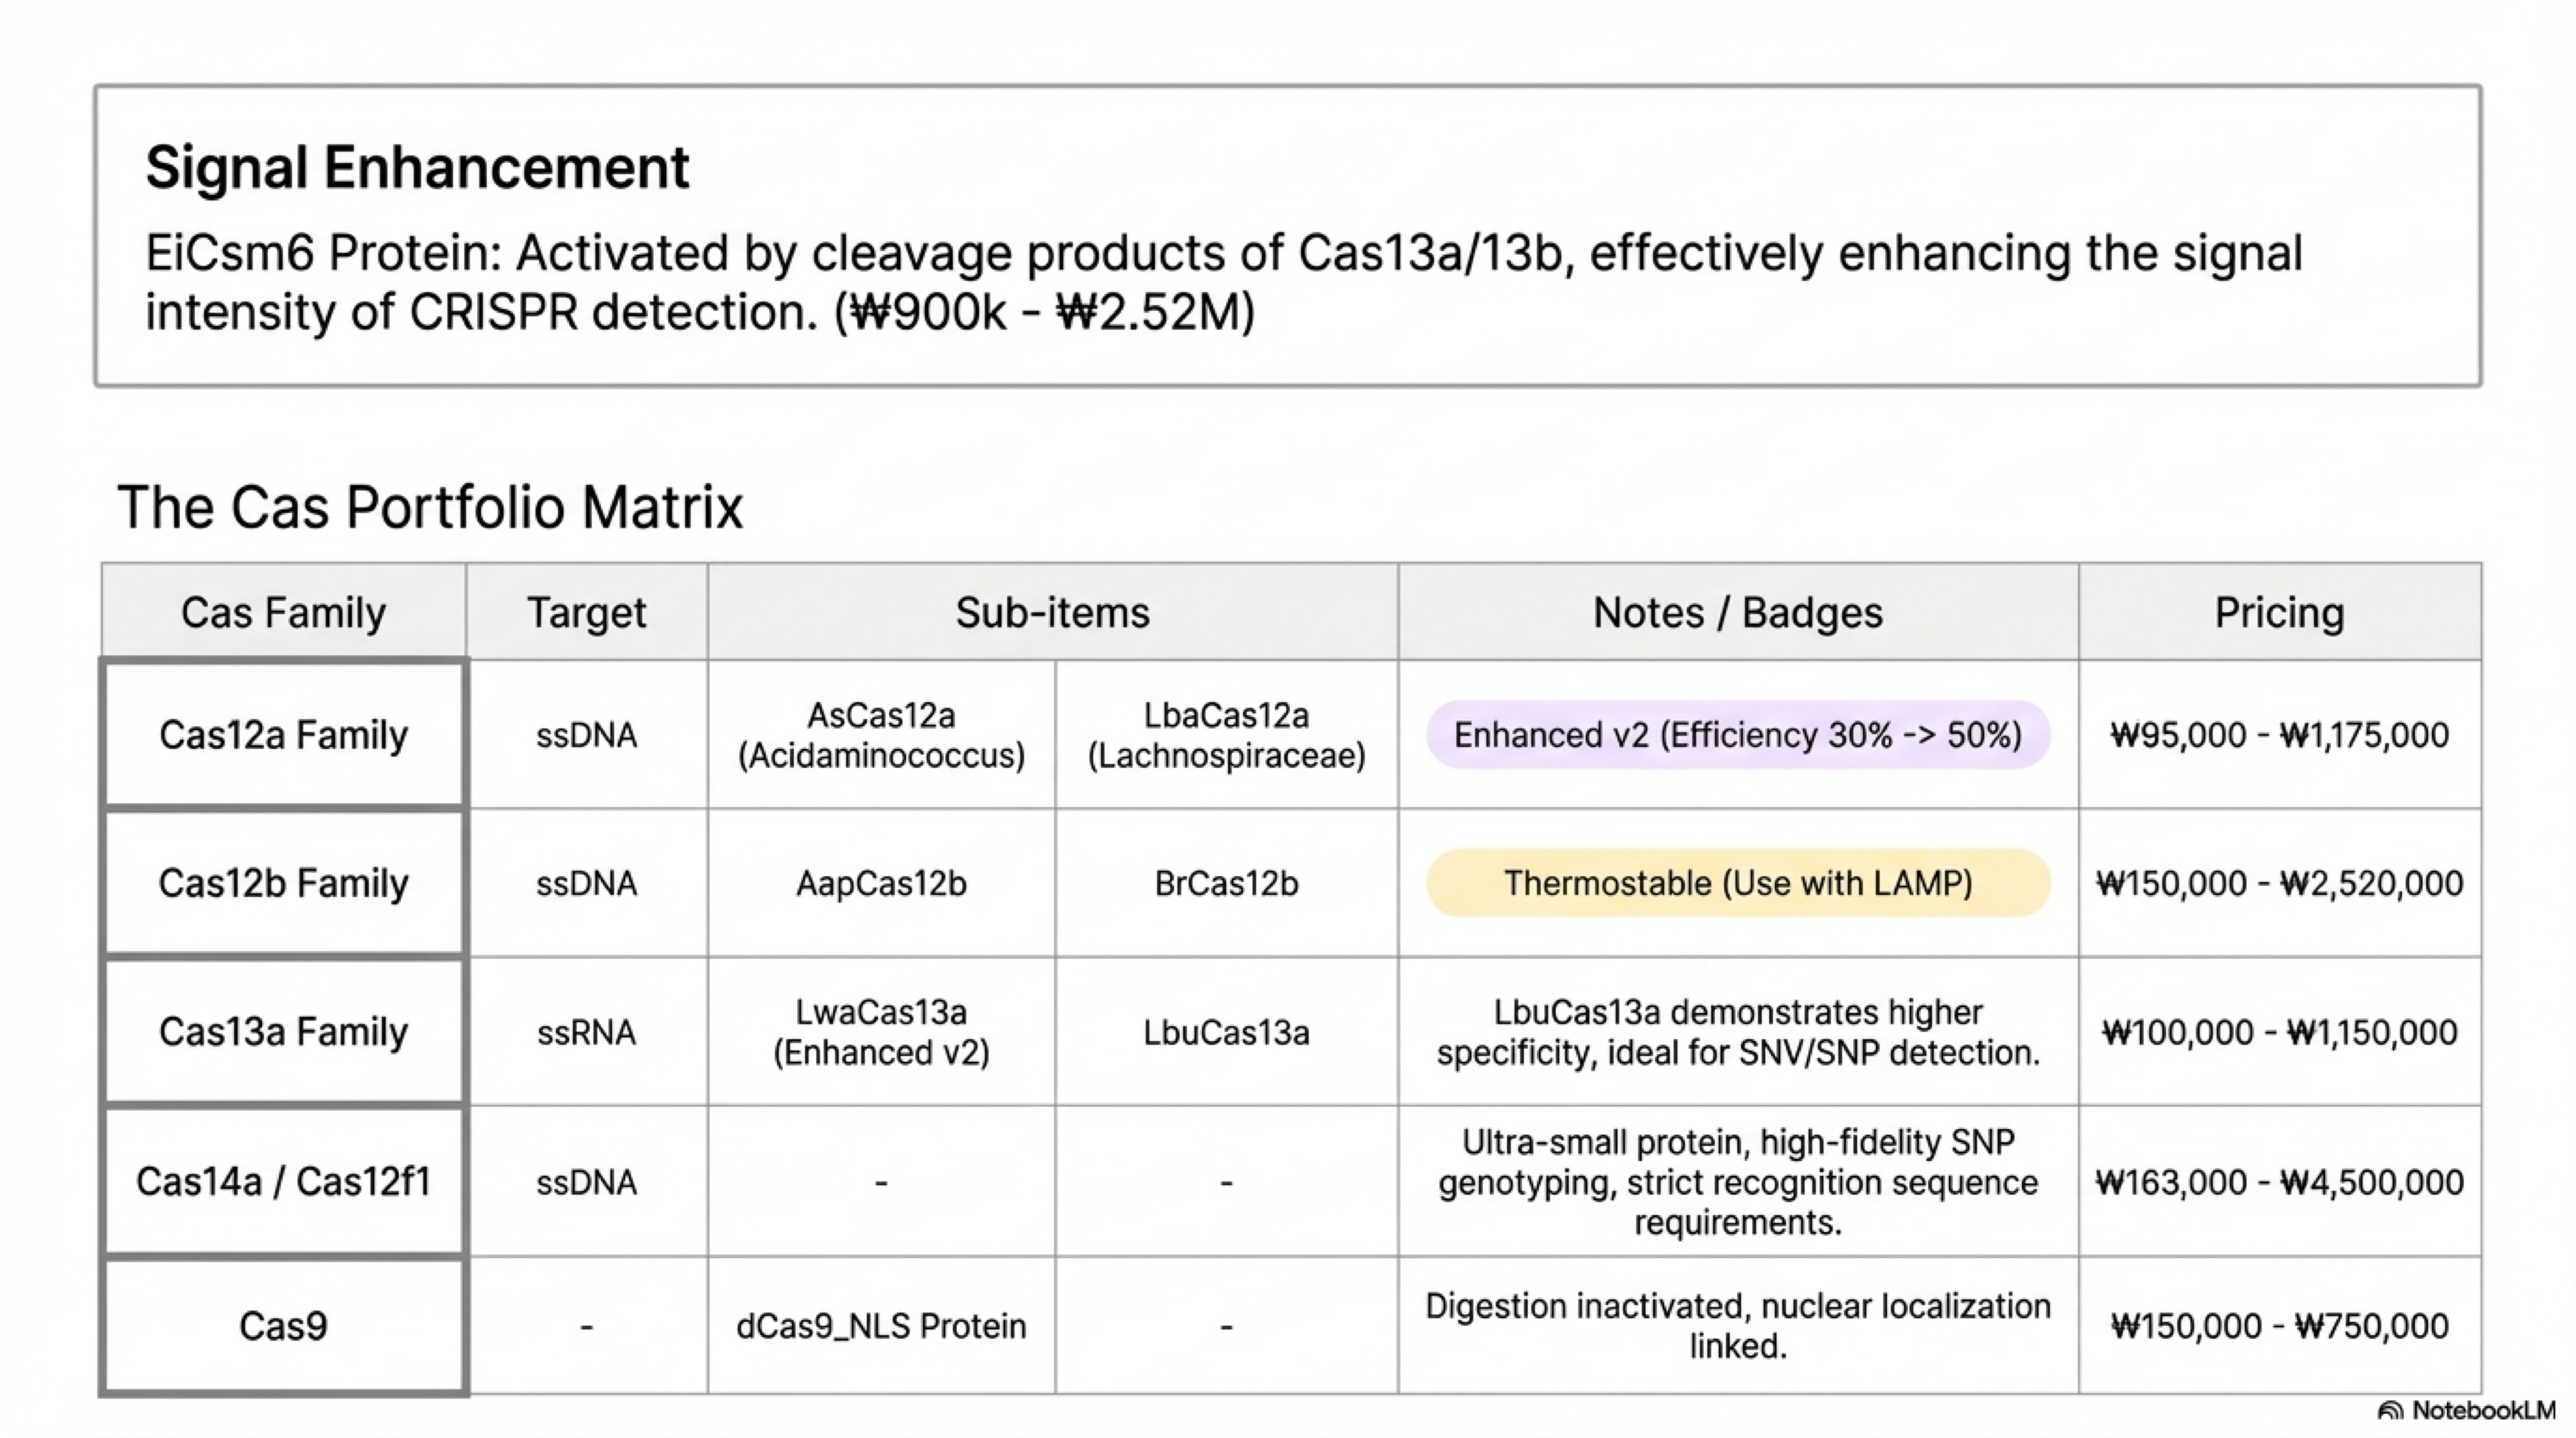The image size is (2576, 1438).
Task: Click the "BrCas12b" cell
Action: [1226, 883]
